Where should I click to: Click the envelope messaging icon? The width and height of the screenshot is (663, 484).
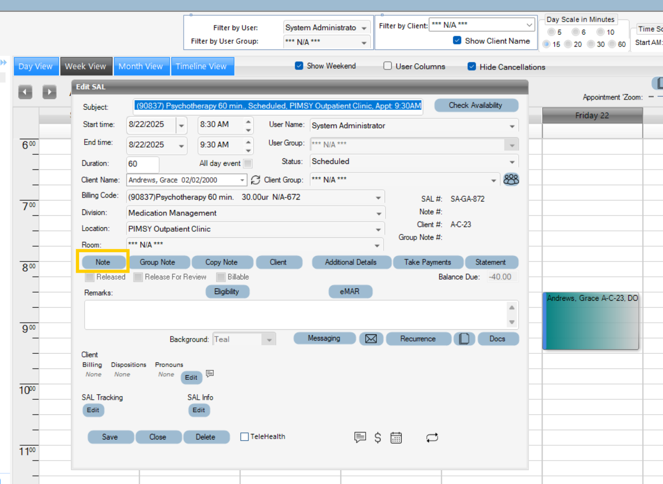tap(371, 338)
